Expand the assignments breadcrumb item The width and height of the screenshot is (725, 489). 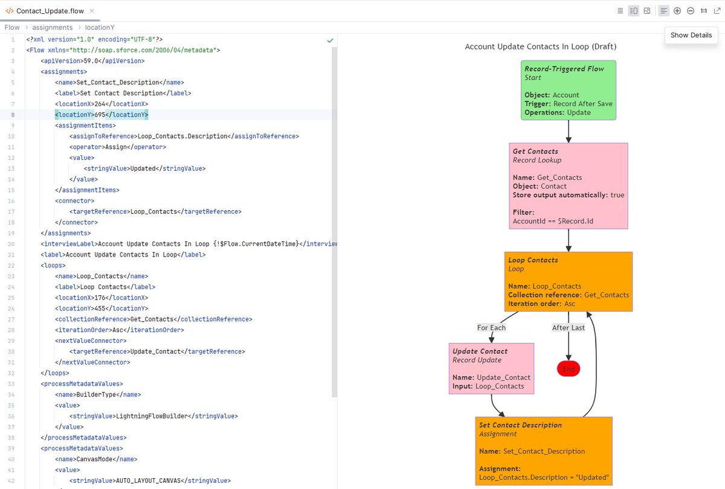[x=53, y=27]
